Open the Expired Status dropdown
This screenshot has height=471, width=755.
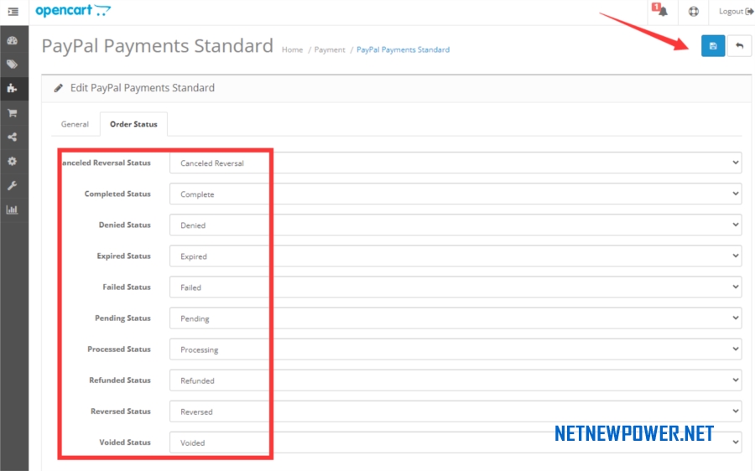[x=456, y=256]
